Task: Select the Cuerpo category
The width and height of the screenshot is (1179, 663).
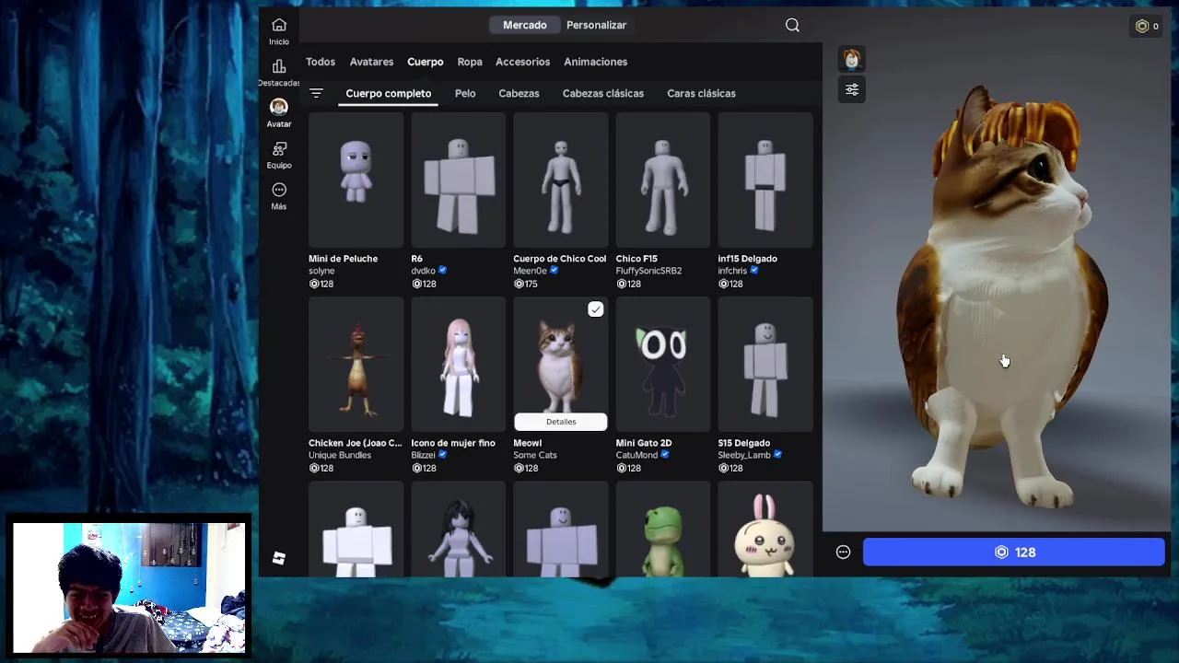Action: point(426,62)
